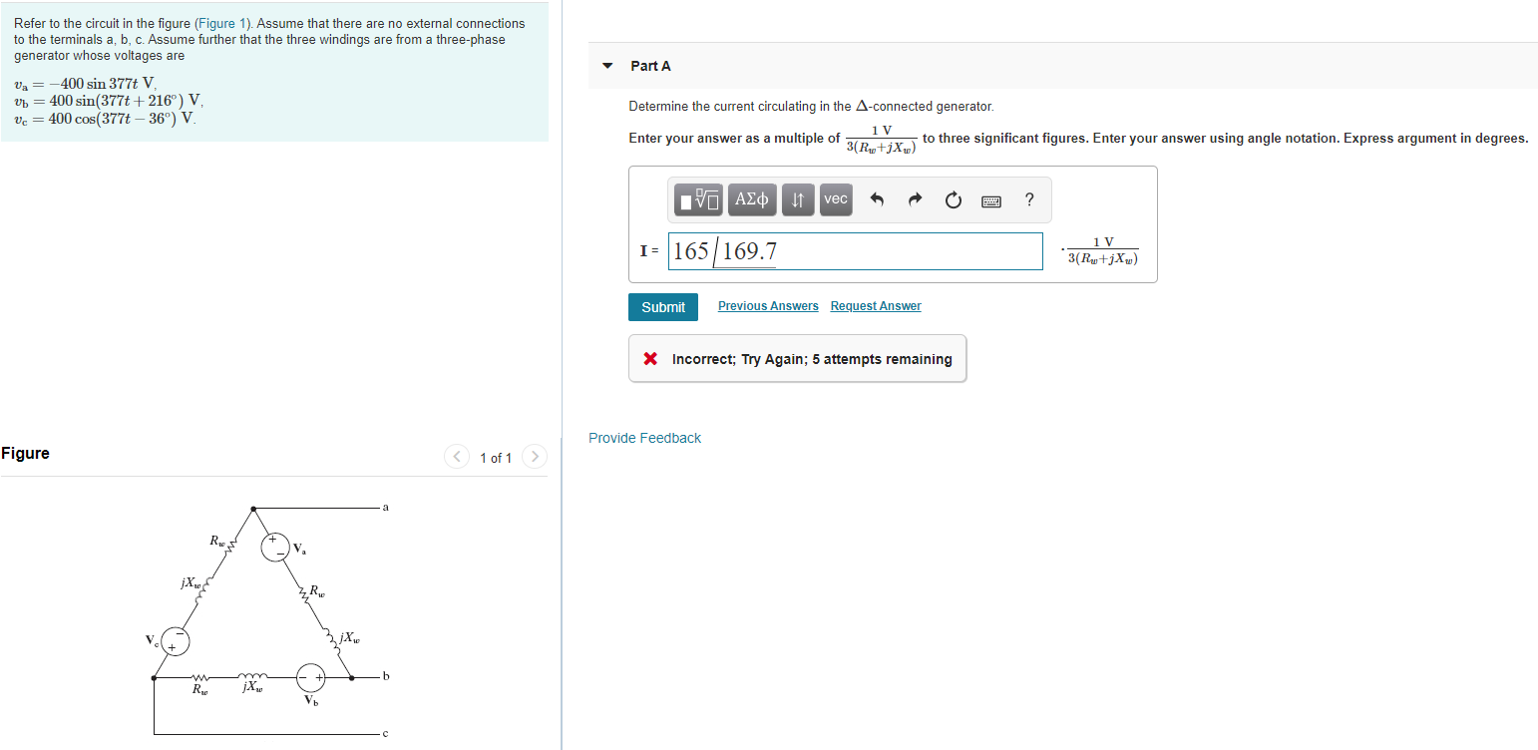
Task: Go to previous figure arrow
Action: pos(456,457)
